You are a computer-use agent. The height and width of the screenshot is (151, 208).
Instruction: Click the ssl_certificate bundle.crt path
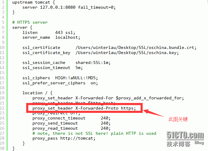tap(136, 48)
